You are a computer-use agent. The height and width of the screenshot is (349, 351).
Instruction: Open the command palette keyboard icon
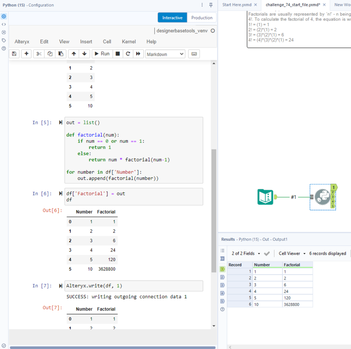click(194, 54)
